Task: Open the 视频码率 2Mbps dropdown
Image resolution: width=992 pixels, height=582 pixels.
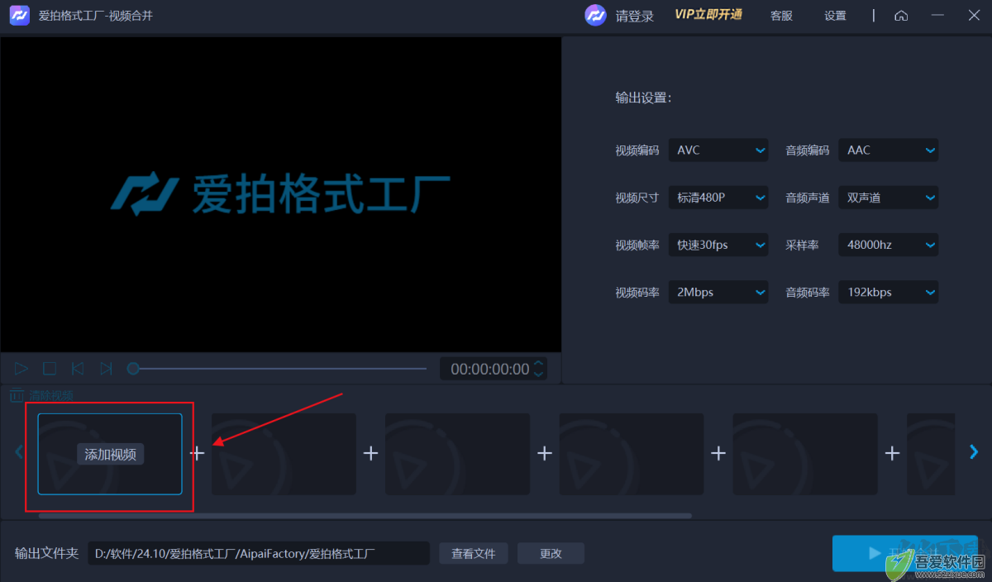Action: click(718, 292)
